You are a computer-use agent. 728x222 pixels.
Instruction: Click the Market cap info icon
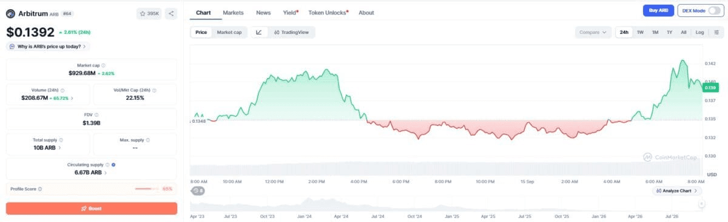click(x=103, y=65)
